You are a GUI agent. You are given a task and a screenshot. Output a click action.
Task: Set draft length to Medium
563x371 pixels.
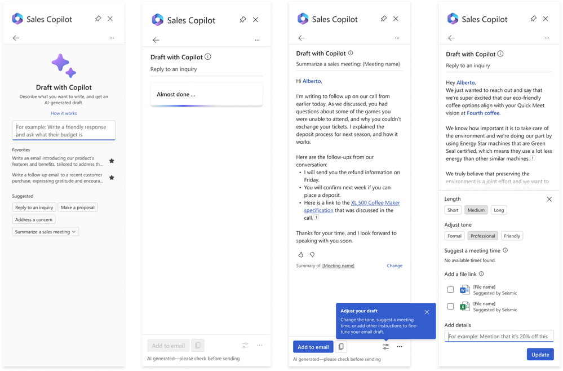476,210
